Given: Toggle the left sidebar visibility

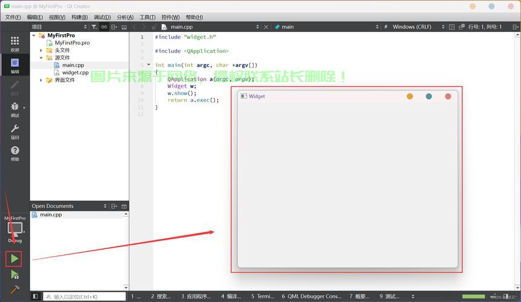Looking at the screenshot, I should (x=36, y=297).
